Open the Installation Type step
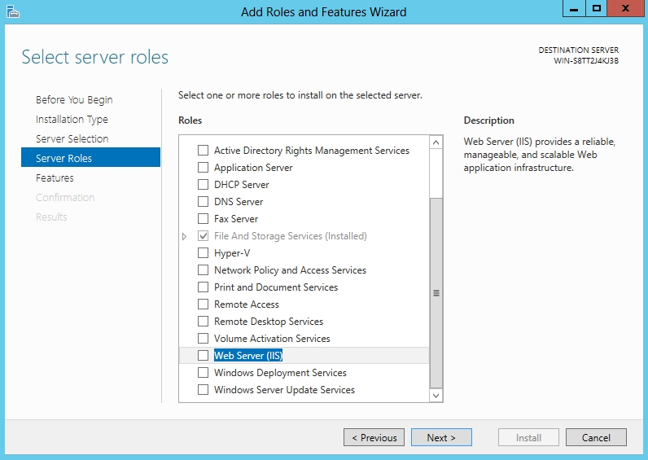 tap(72, 120)
